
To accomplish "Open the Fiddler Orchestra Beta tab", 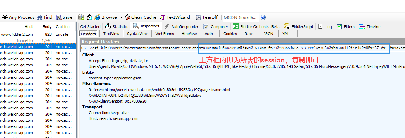I will 256,27.
